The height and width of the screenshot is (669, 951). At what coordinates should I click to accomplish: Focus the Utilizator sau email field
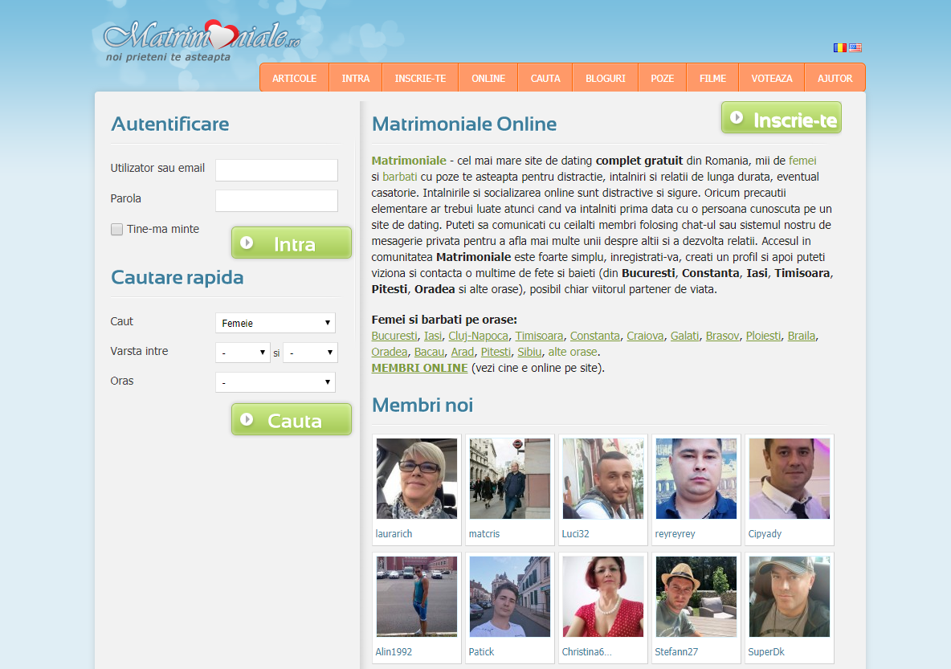pyautogui.click(x=276, y=169)
